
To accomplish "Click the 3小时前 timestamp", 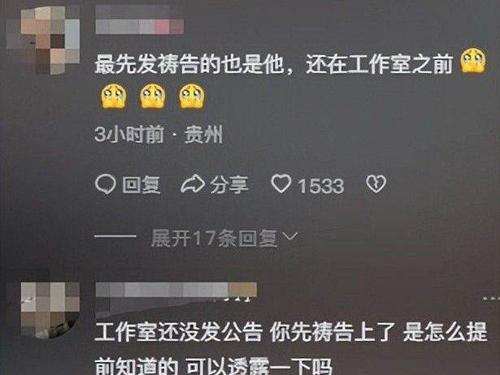I will (128, 135).
